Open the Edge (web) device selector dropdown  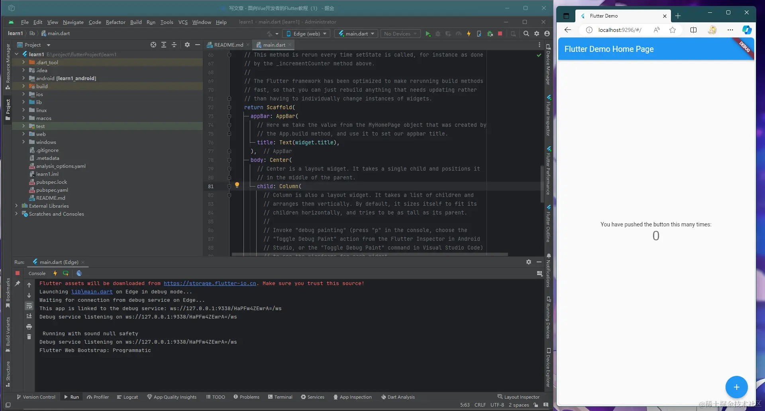tap(306, 34)
